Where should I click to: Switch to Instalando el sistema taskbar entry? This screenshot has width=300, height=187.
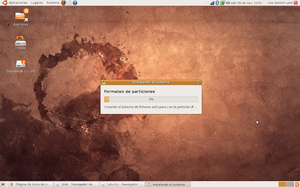click(x=168, y=184)
